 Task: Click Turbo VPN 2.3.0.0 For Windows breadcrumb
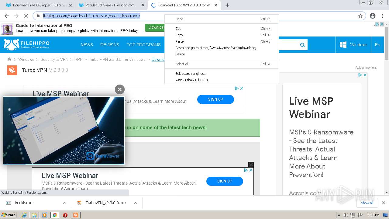[117, 59]
